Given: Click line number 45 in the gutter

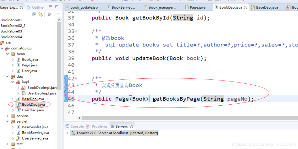Looking at the screenshot, I should click(x=71, y=99).
